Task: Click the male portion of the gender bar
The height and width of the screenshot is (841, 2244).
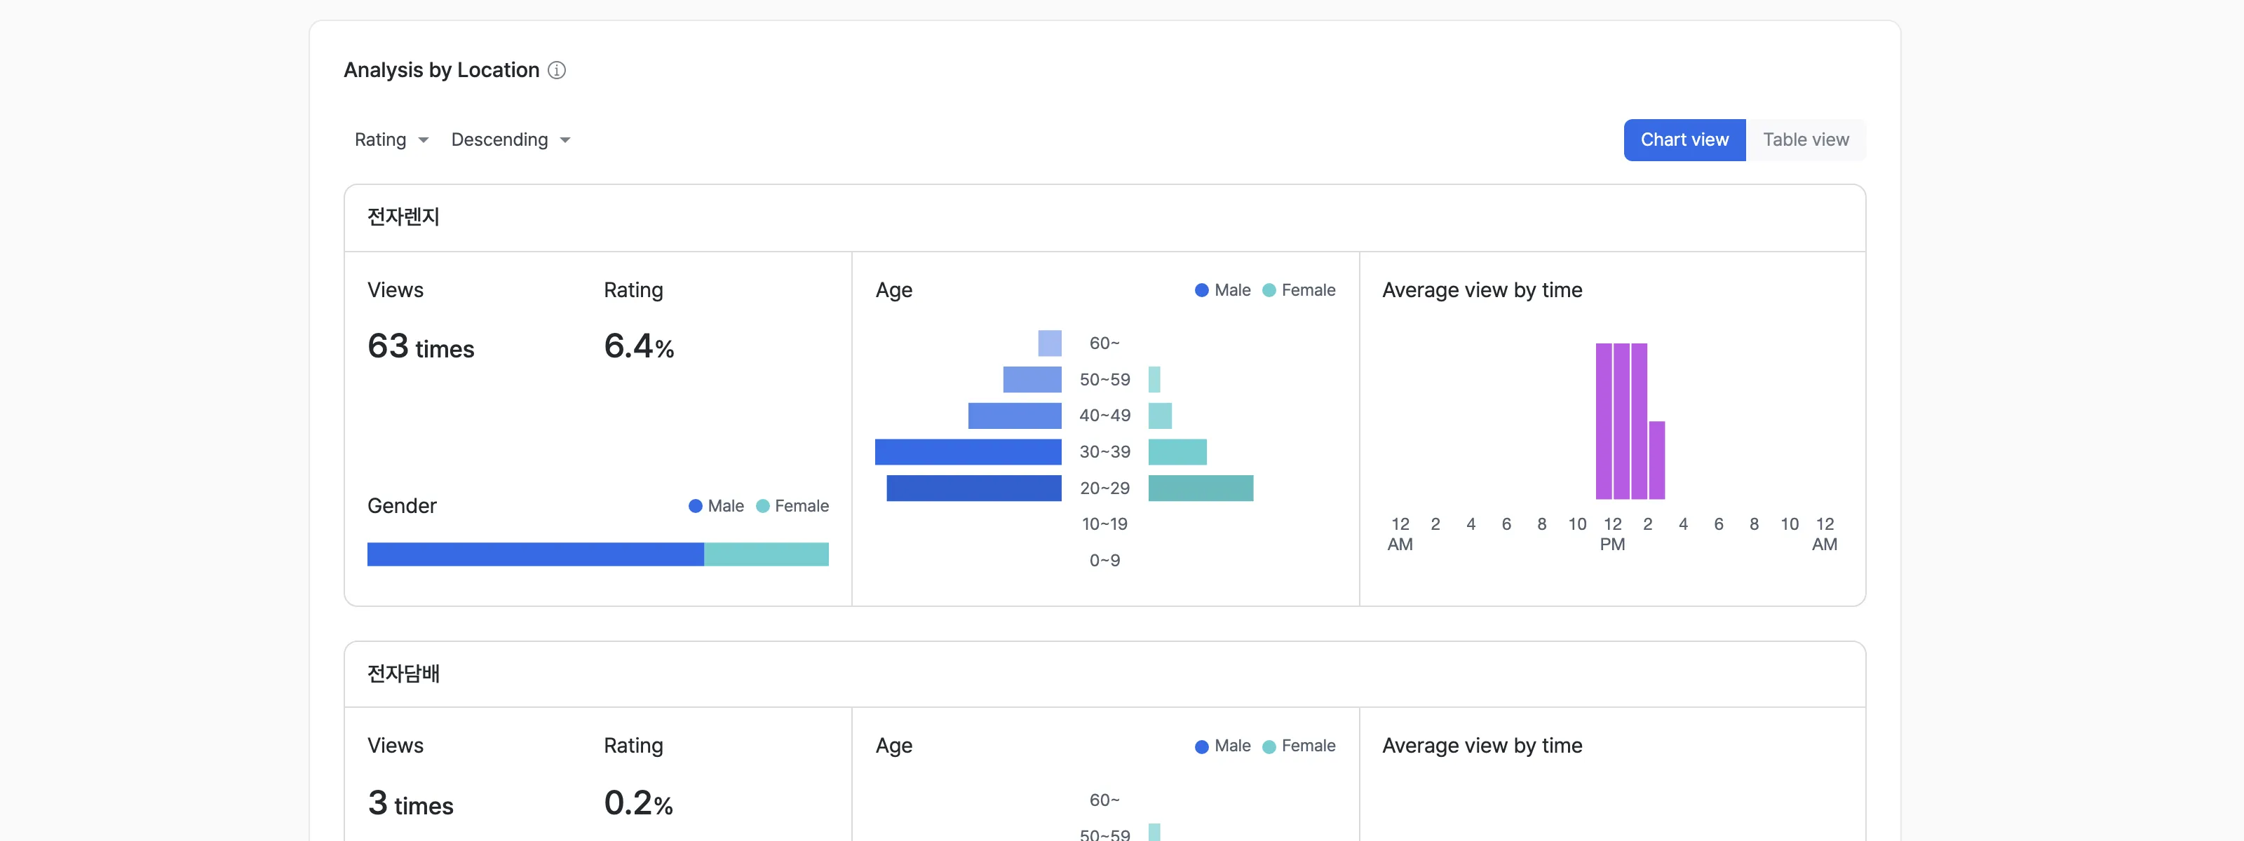Action: (535, 554)
